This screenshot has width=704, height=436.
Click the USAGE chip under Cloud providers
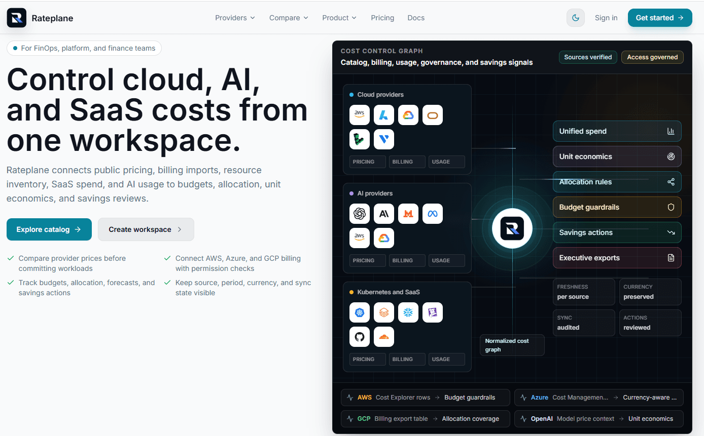447,162
